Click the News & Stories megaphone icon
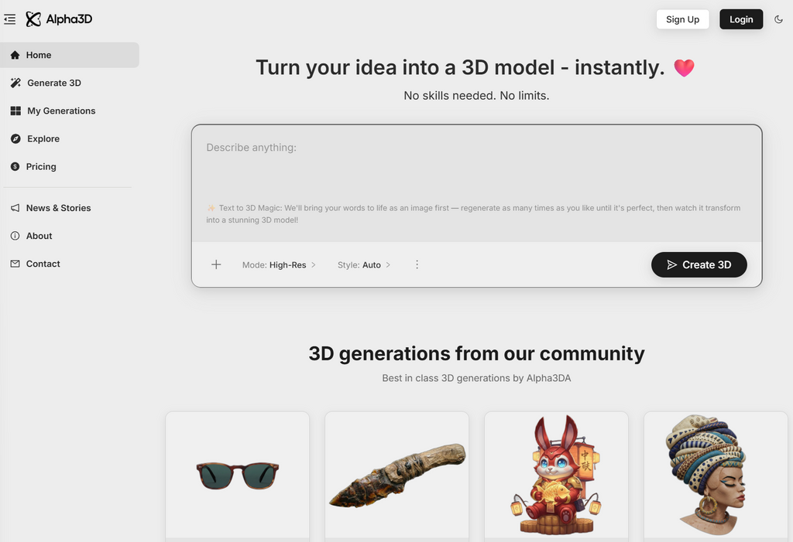 pos(15,208)
